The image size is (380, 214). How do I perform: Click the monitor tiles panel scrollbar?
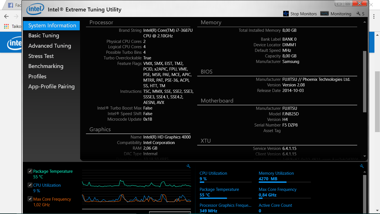(365, 194)
